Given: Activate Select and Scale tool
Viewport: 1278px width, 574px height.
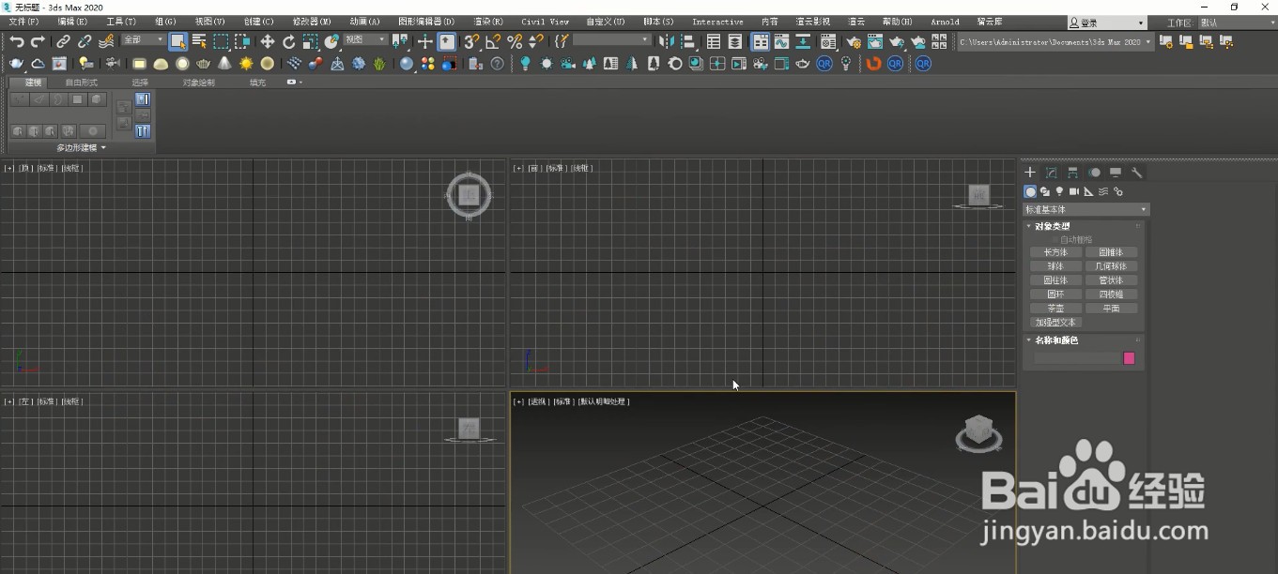Looking at the screenshot, I should point(310,41).
